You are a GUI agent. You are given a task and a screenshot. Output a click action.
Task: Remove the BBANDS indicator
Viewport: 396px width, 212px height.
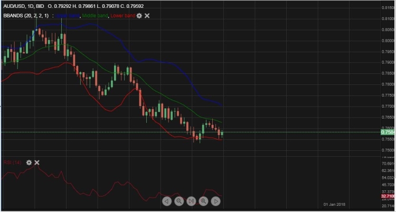point(147,16)
